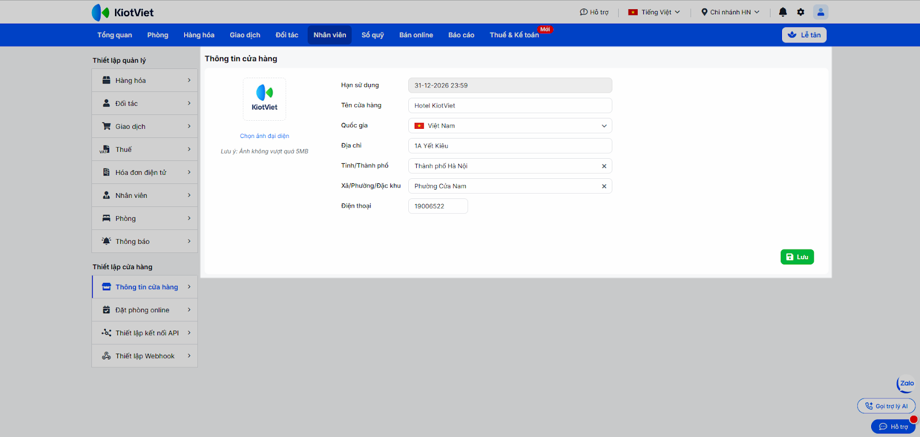Open the Nhân viên top menu
Screen dimensions: 920x437
click(x=329, y=35)
